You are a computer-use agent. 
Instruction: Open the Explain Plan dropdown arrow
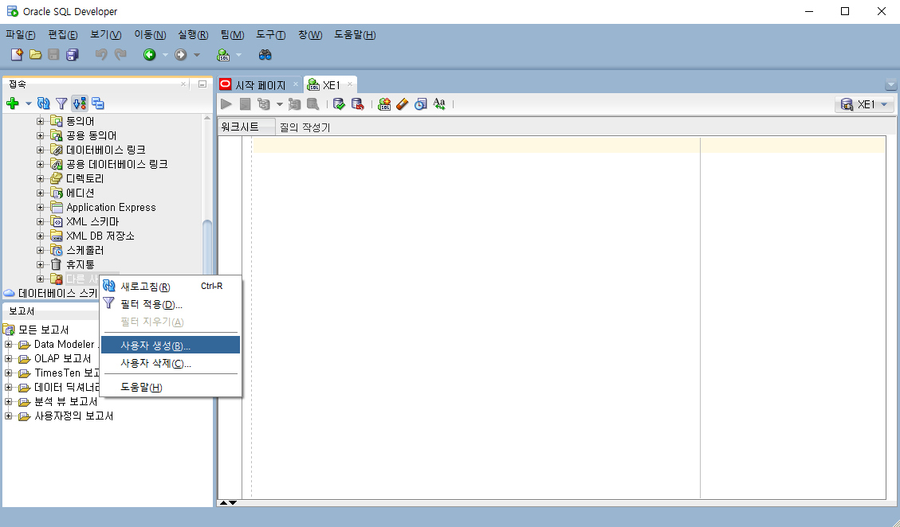280,103
